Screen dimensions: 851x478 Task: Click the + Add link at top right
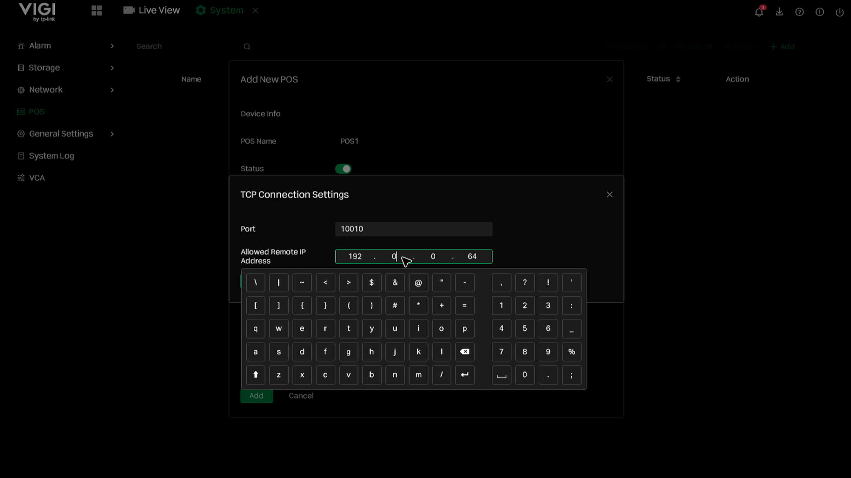782,47
